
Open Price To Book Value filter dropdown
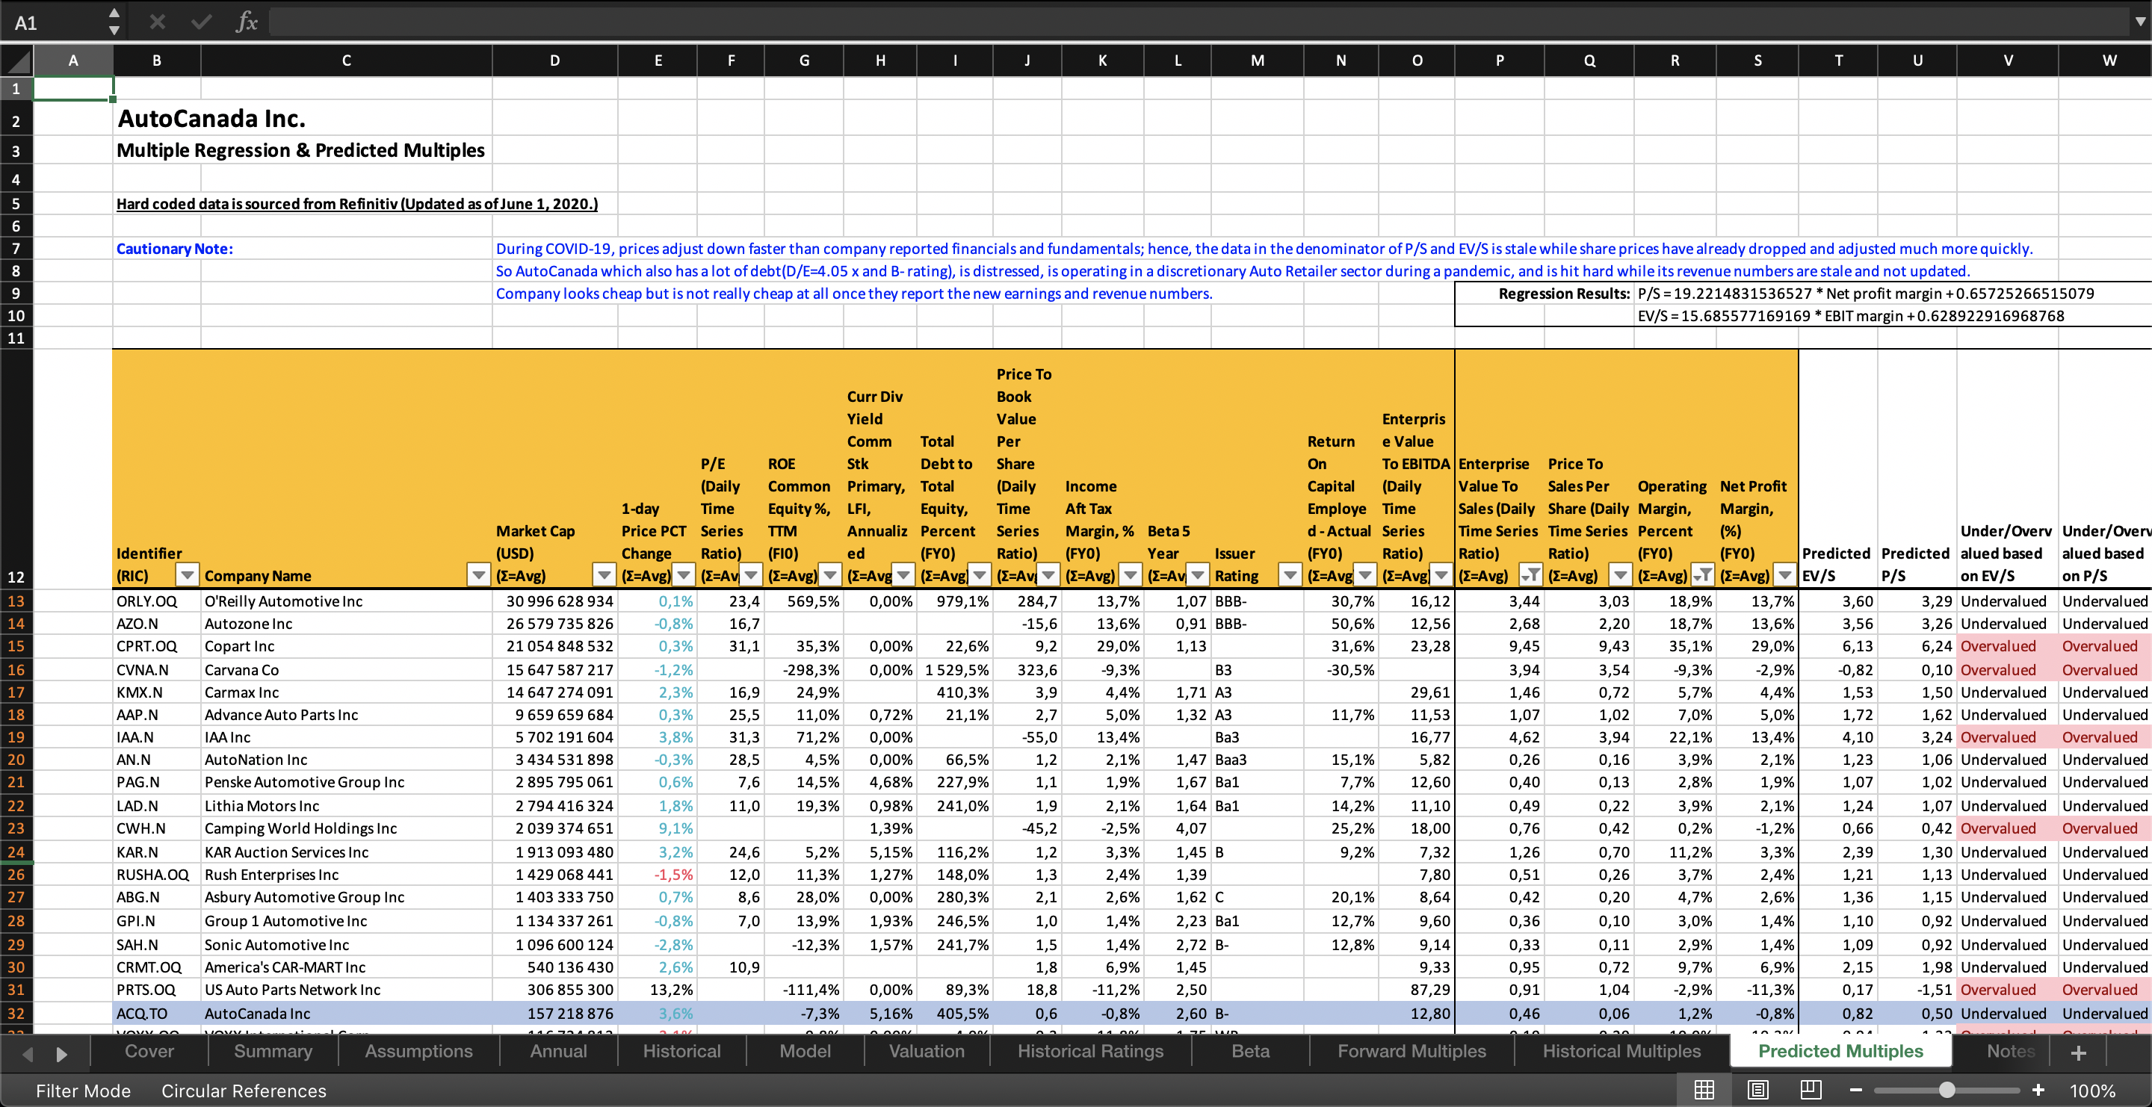pyautogui.click(x=1048, y=574)
